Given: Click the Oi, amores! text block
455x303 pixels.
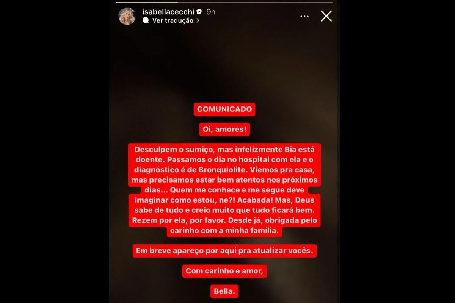Looking at the screenshot, I should (x=224, y=130).
